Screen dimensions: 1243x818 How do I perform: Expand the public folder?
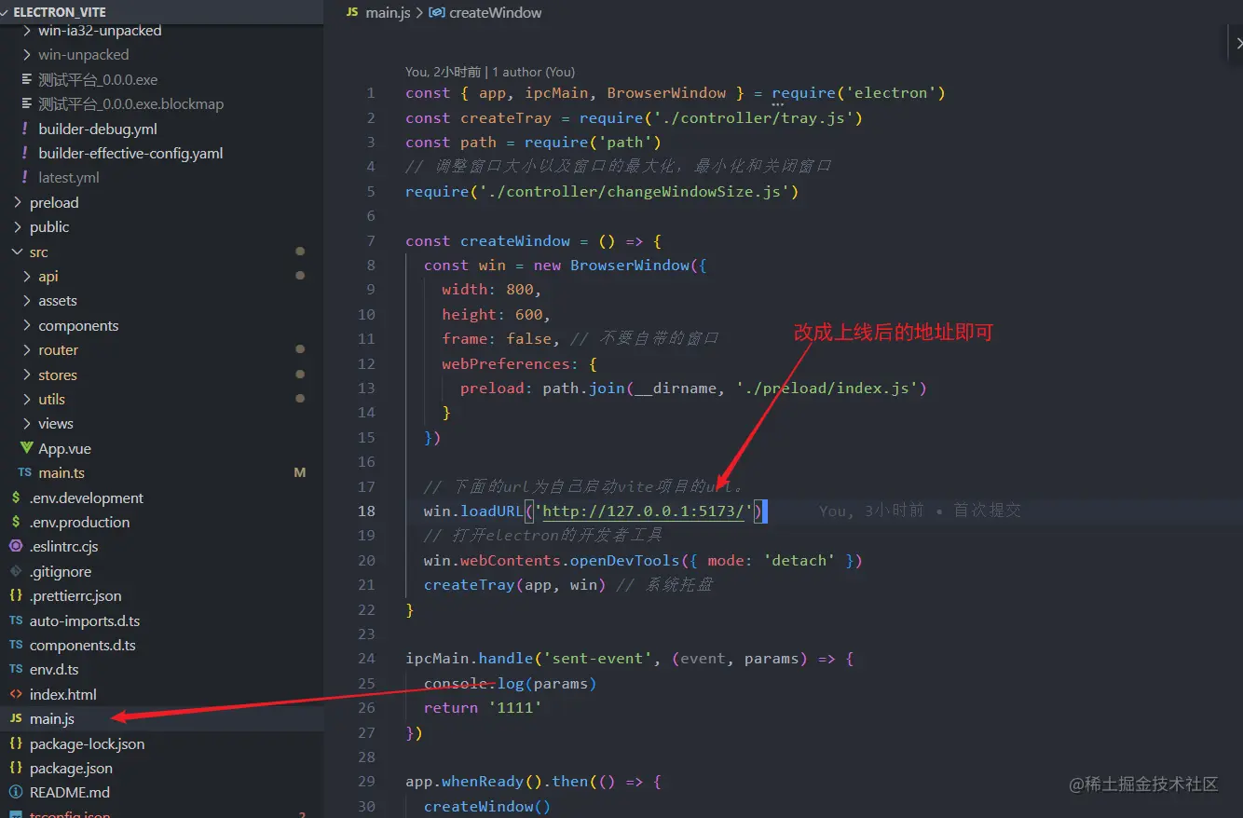pyautogui.click(x=18, y=227)
